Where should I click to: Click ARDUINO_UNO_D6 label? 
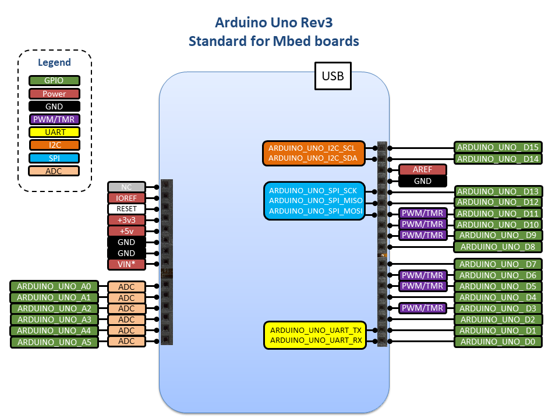[x=498, y=275]
